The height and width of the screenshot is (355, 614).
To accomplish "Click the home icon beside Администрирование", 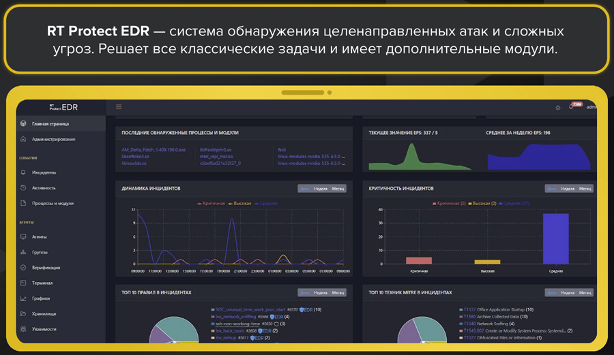I will [23, 139].
